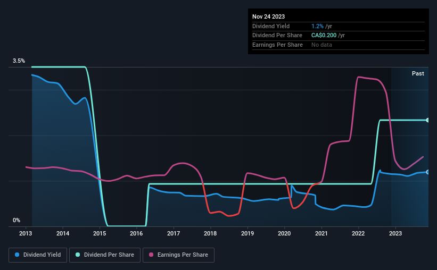Click the 1.2% Dividend Yield tooltip value
The width and height of the screenshot is (437, 270).
[317, 26]
